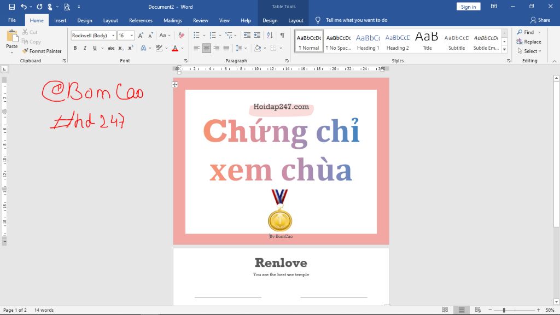Undo the last action
Screen dimensions: 560x315
click(x=24, y=7)
